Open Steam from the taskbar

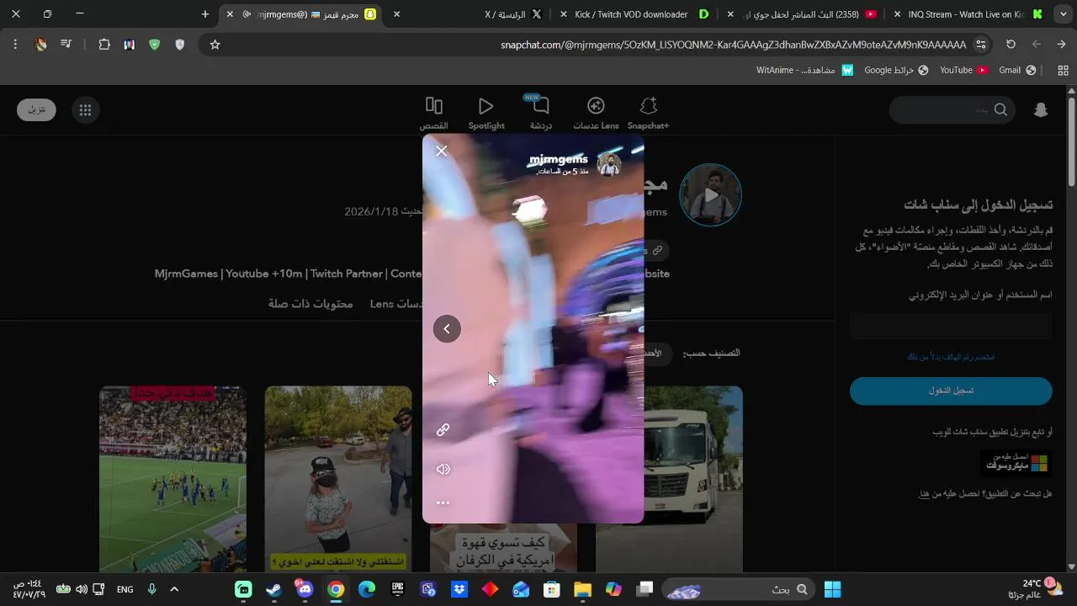coord(274,589)
